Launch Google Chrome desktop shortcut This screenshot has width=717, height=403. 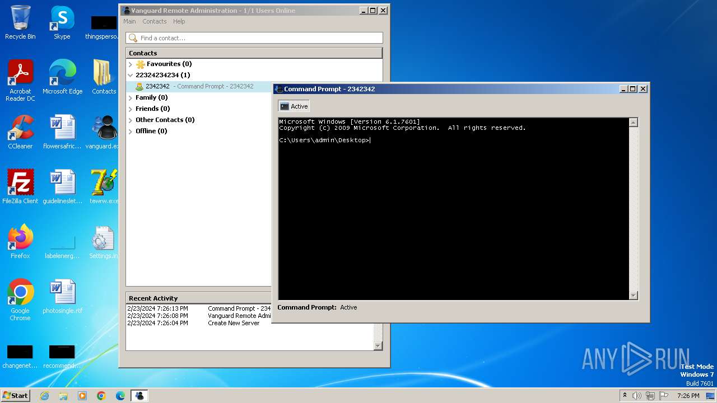click(20, 300)
